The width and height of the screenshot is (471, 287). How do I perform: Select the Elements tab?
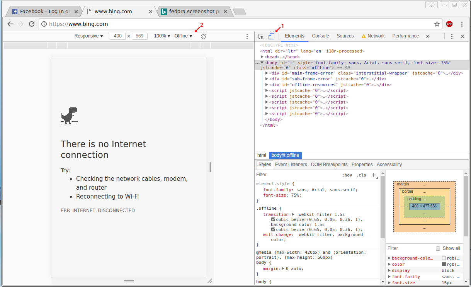pos(295,36)
